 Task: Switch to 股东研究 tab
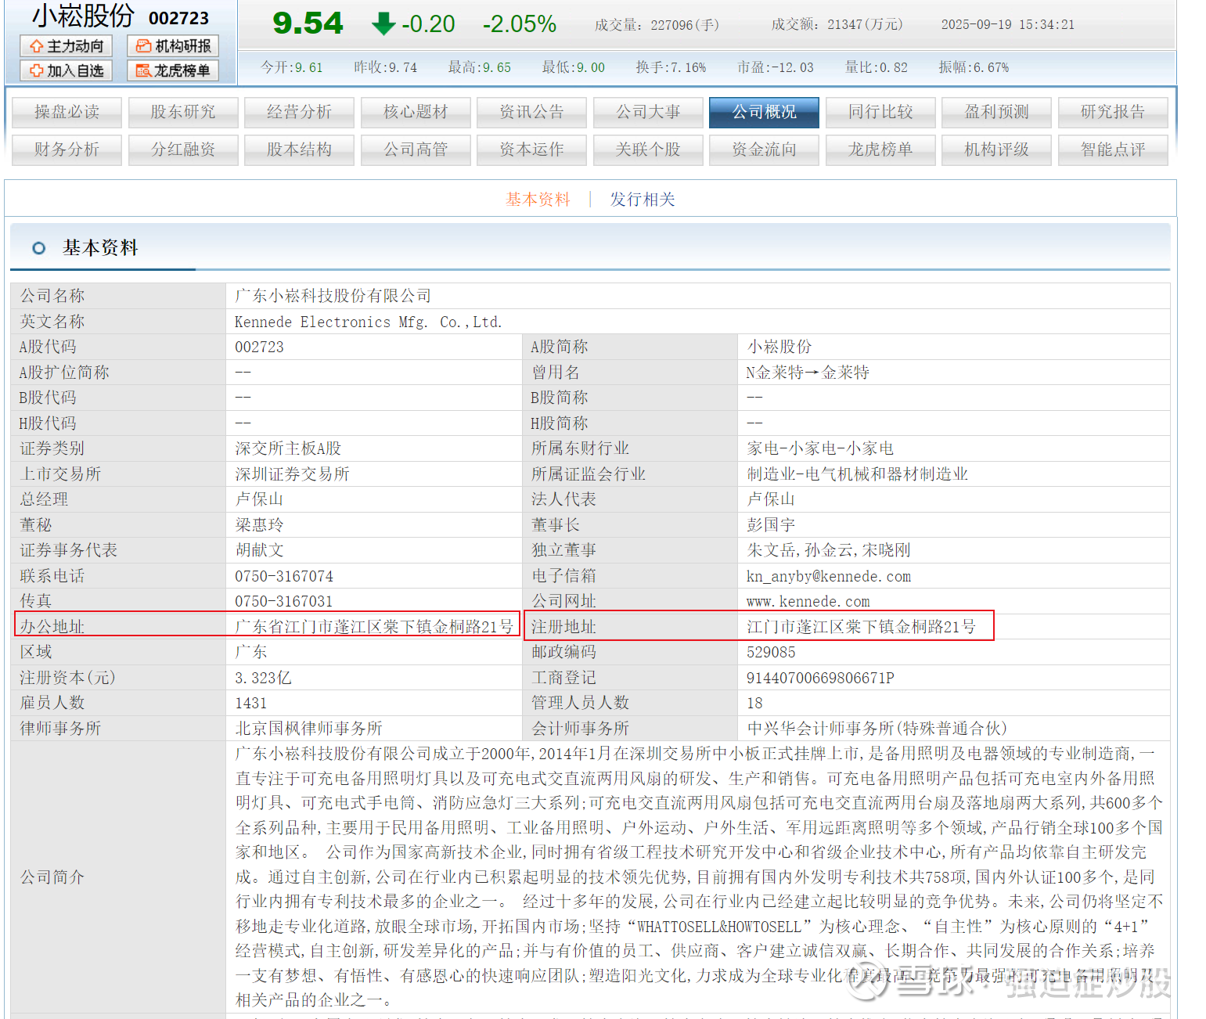click(183, 112)
